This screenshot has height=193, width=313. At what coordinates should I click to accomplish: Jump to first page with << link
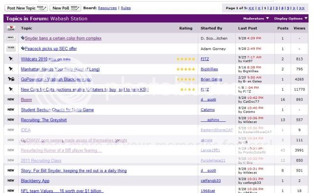[251, 8]
